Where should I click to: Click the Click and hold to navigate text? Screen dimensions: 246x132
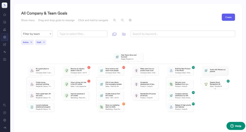pos(93,20)
